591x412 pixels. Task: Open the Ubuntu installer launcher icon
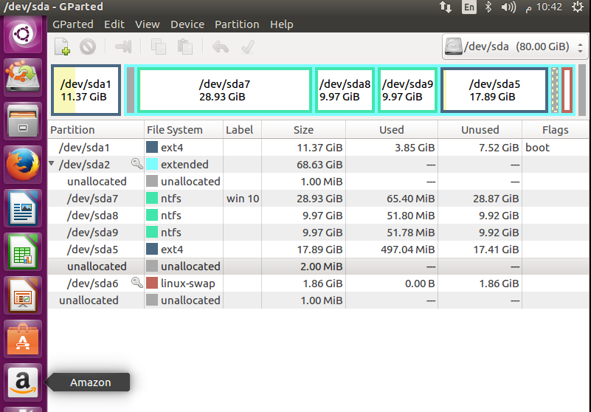[23, 78]
